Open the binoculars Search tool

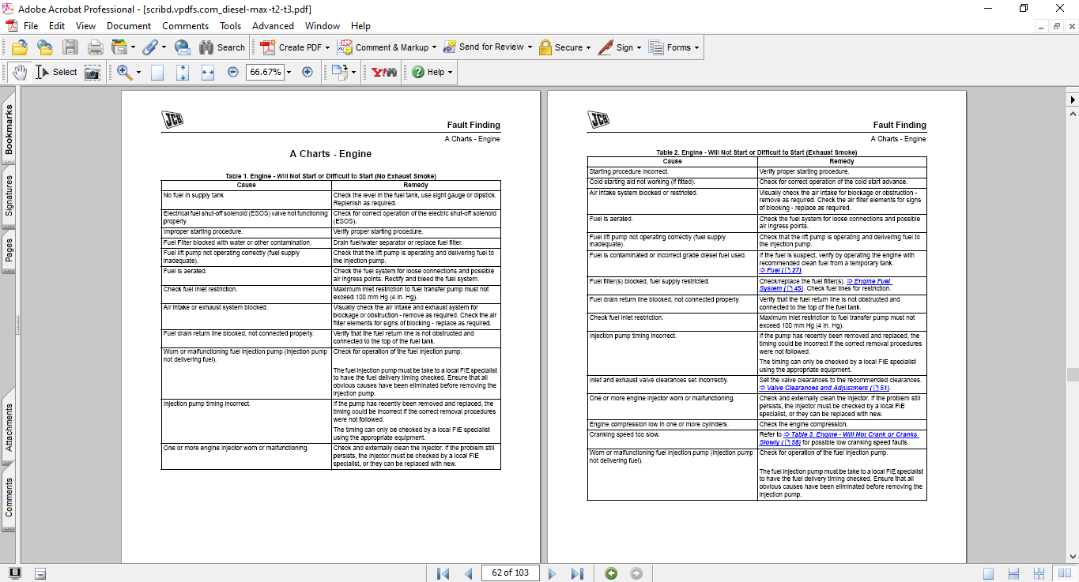[222, 47]
